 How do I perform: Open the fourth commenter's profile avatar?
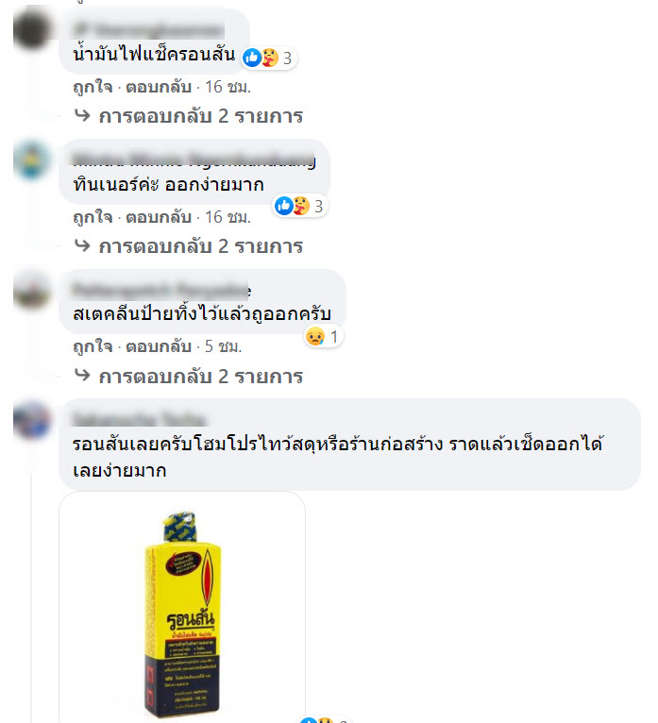point(32,420)
